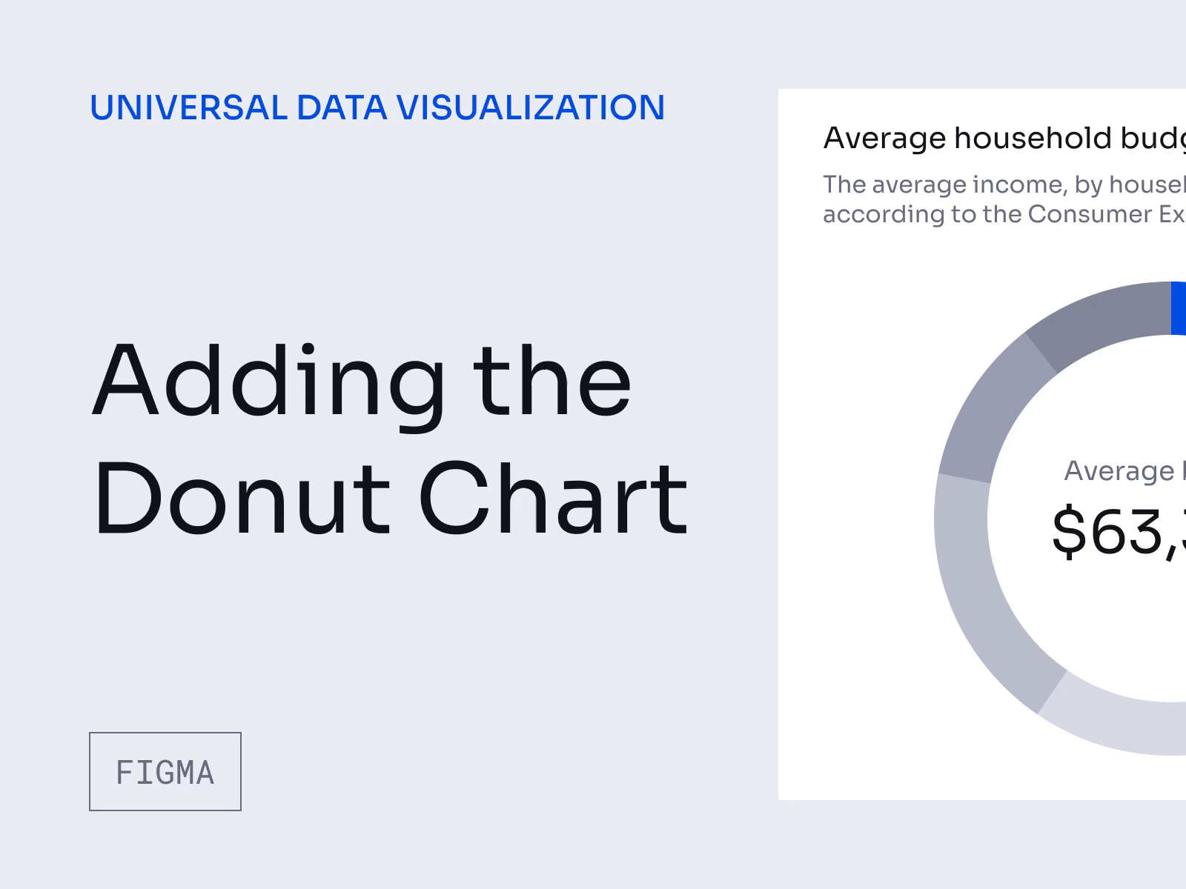
Task: Click the word Donut in title
Action: [x=241, y=499]
